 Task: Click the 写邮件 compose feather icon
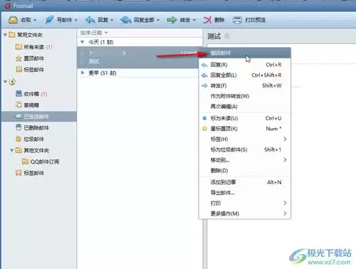pyautogui.click(x=49, y=20)
